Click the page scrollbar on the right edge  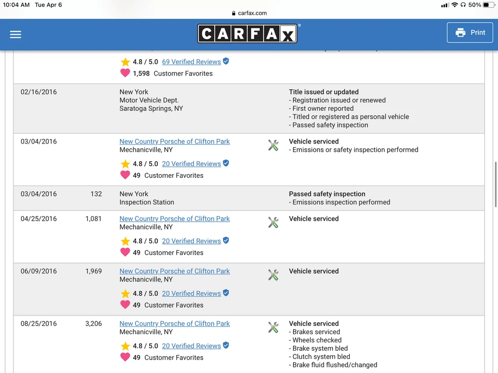click(x=495, y=184)
